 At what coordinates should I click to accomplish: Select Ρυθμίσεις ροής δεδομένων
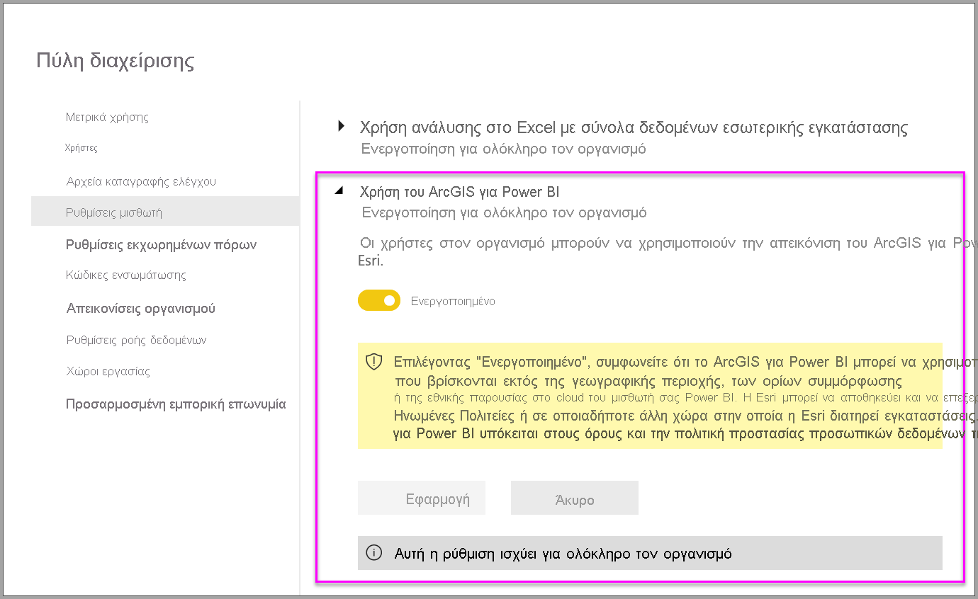pos(136,340)
